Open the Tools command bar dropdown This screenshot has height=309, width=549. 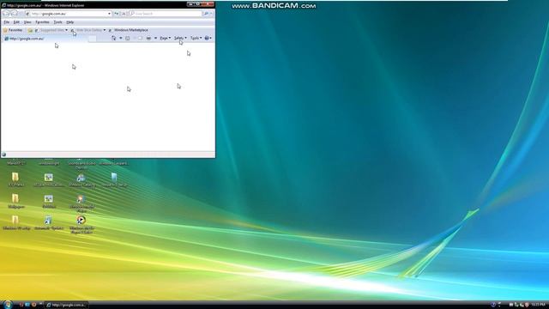(x=196, y=38)
